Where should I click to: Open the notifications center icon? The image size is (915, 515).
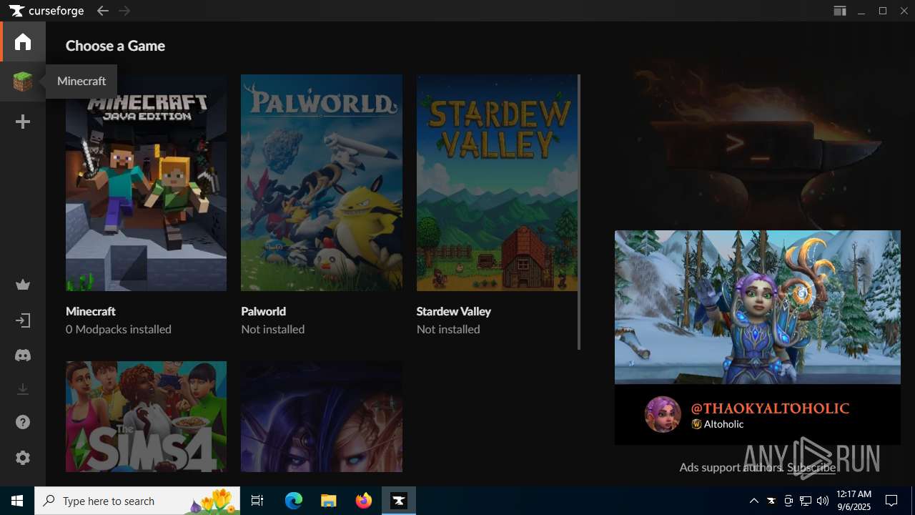(891, 501)
